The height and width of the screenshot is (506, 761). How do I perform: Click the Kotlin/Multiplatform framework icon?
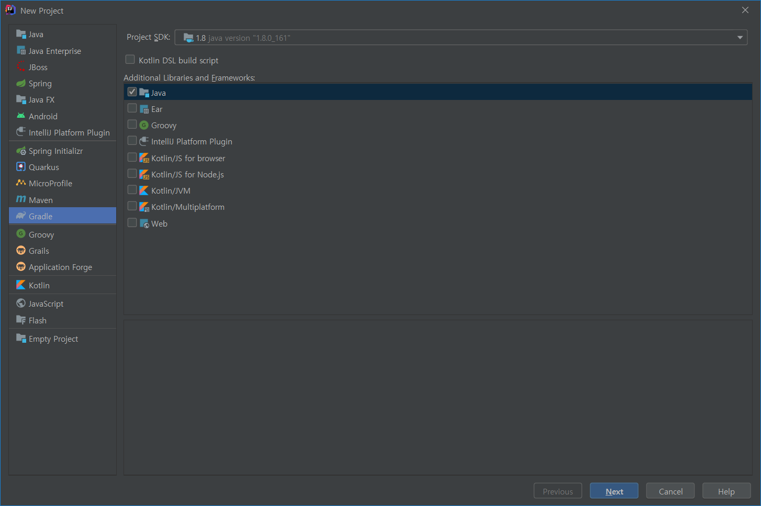[x=144, y=207]
